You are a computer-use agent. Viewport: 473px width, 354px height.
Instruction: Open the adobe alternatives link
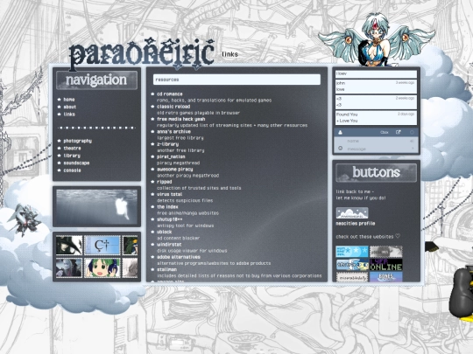(179, 257)
